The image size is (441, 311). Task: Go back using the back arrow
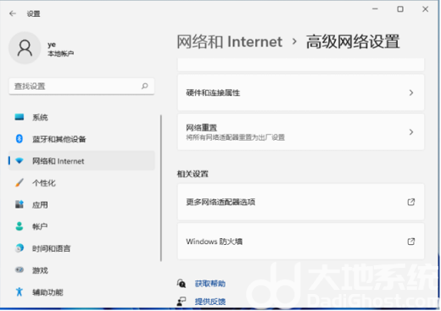tap(13, 14)
